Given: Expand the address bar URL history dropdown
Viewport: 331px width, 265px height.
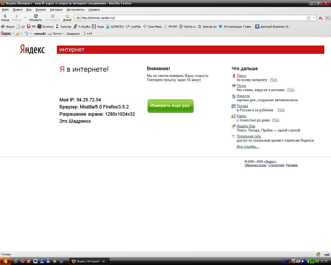Looking at the screenshot, I should (x=314, y=18).
